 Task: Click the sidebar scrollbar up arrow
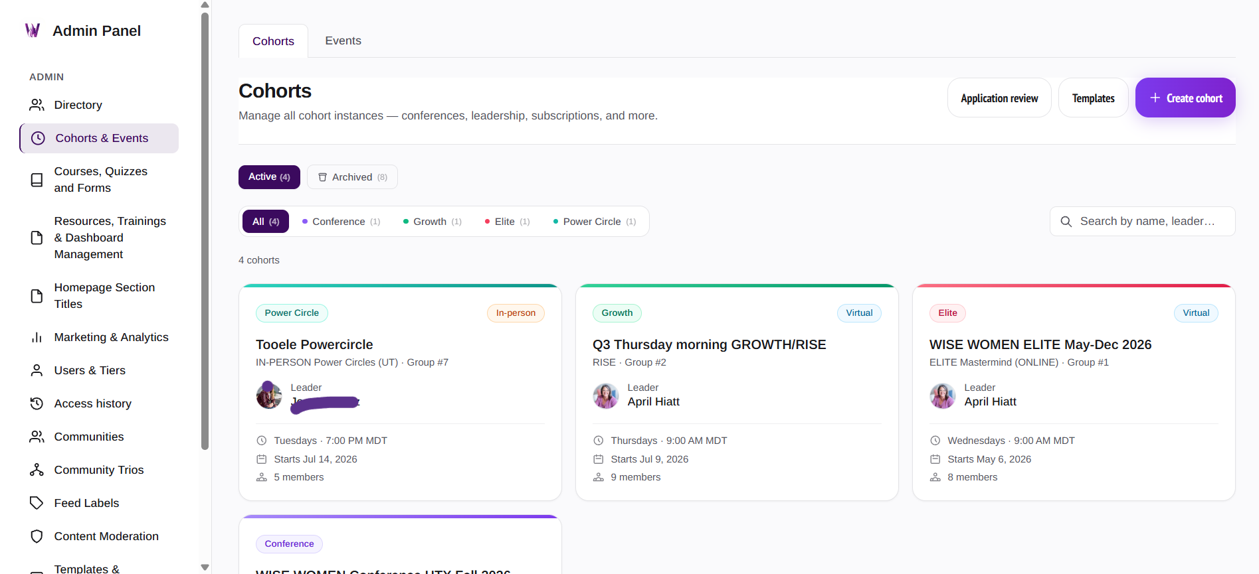[205, 5]
